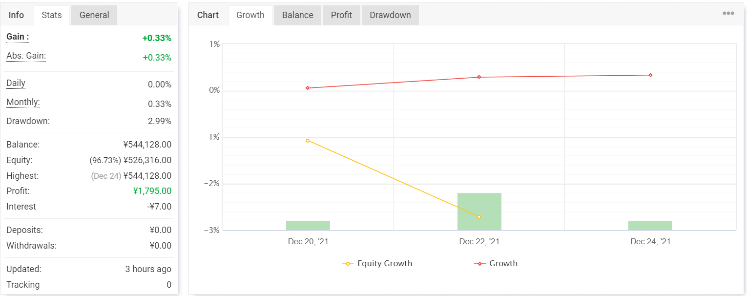Image resolution: width=747 pixels, height=296 pixels.
Task: Select the green bar at Dec 24
Action: click(650, 226)
